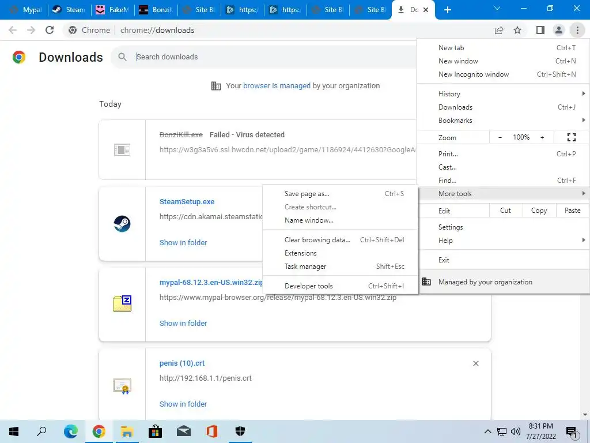The width and height of the screenshot is (590, 443).
Task: Click the volume icon in system tray
Action: [516, 431]
